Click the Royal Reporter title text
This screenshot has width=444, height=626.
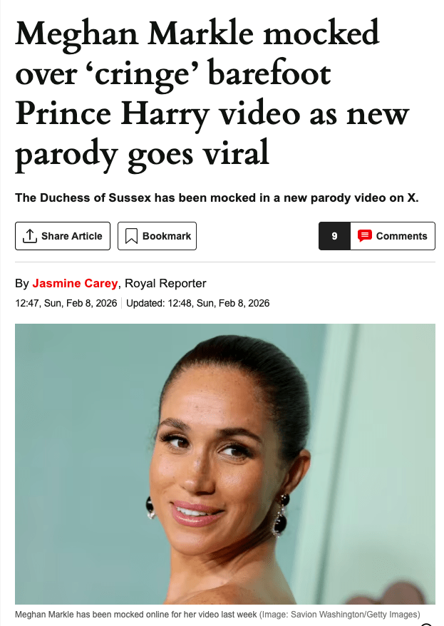pyautogui.click(x=165, y=283)
